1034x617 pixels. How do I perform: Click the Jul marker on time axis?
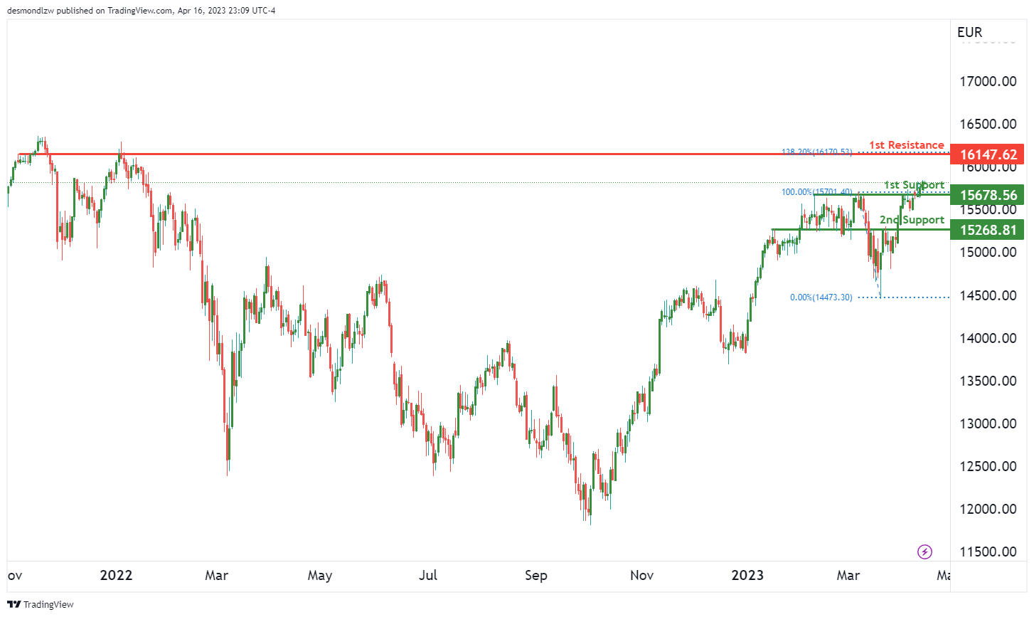coord(428,575)
